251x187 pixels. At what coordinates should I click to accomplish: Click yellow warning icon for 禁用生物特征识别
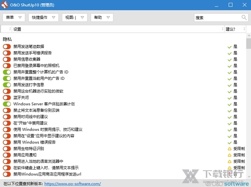coord(230,149)
